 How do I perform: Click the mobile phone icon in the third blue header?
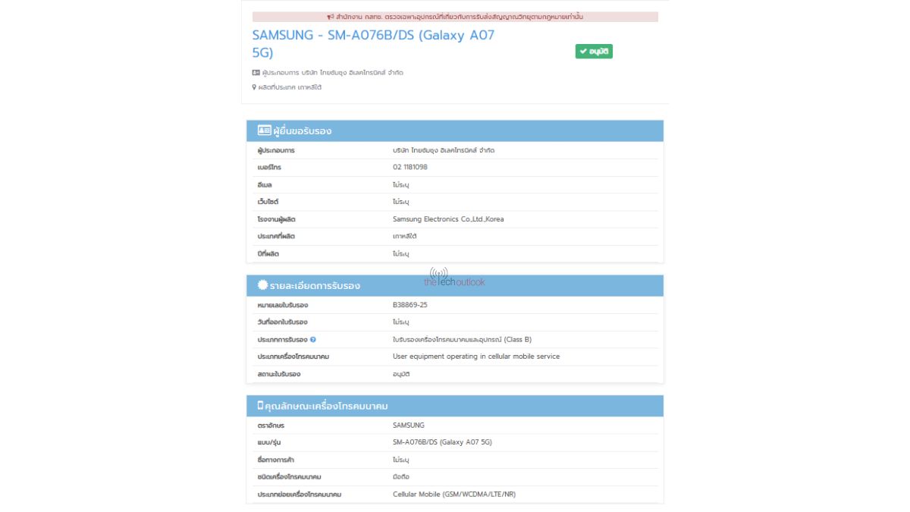pos(260,406)
